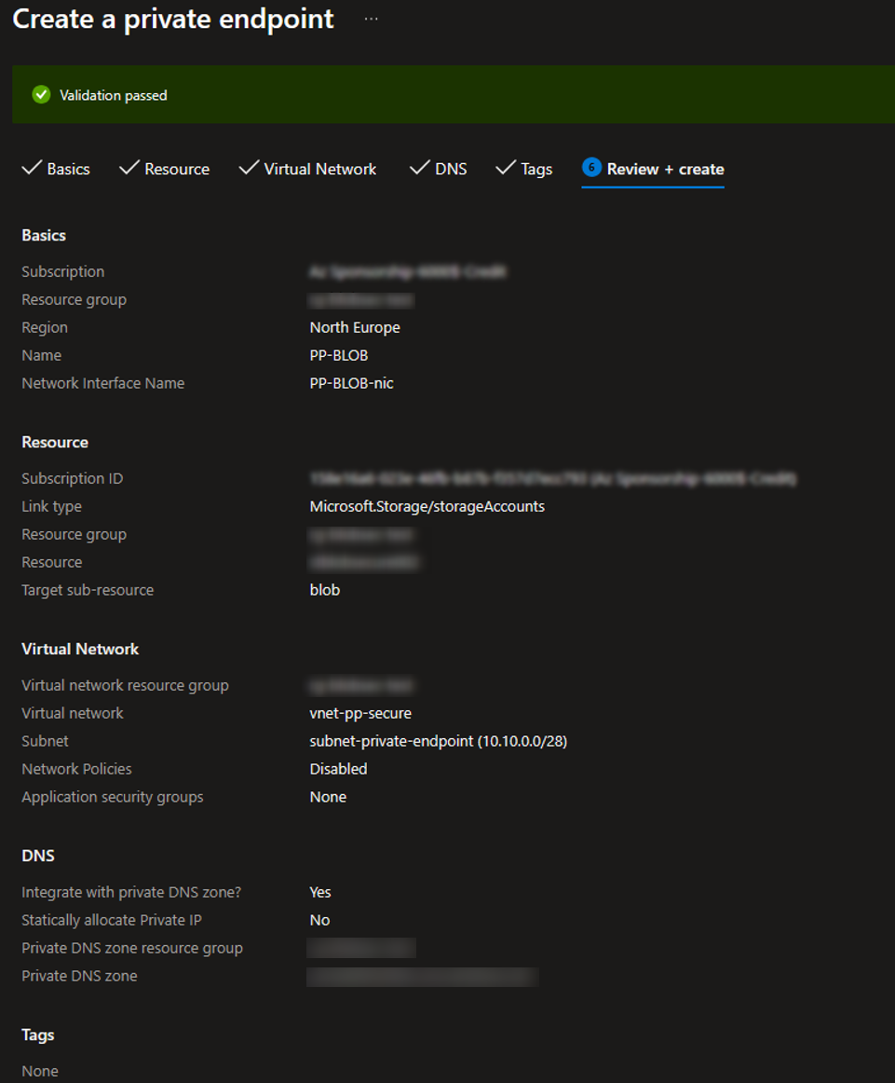The height and width of the screenshot is (1083, 895).
Task: Click the vnet-pp-secure virtual network value
Action: pyautogui.click(x=360, y=714)
